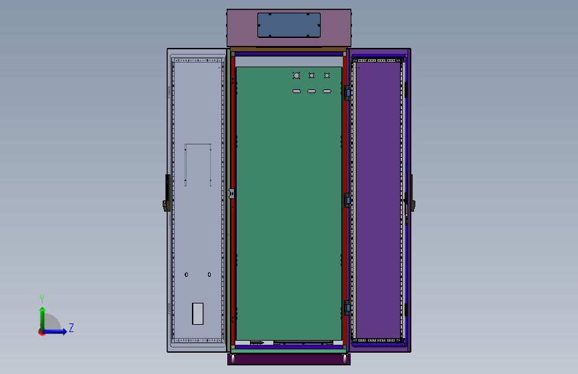This screenshot has width=578, height=374.
Task: Select the handle on the right door
Action: [412, 193]
